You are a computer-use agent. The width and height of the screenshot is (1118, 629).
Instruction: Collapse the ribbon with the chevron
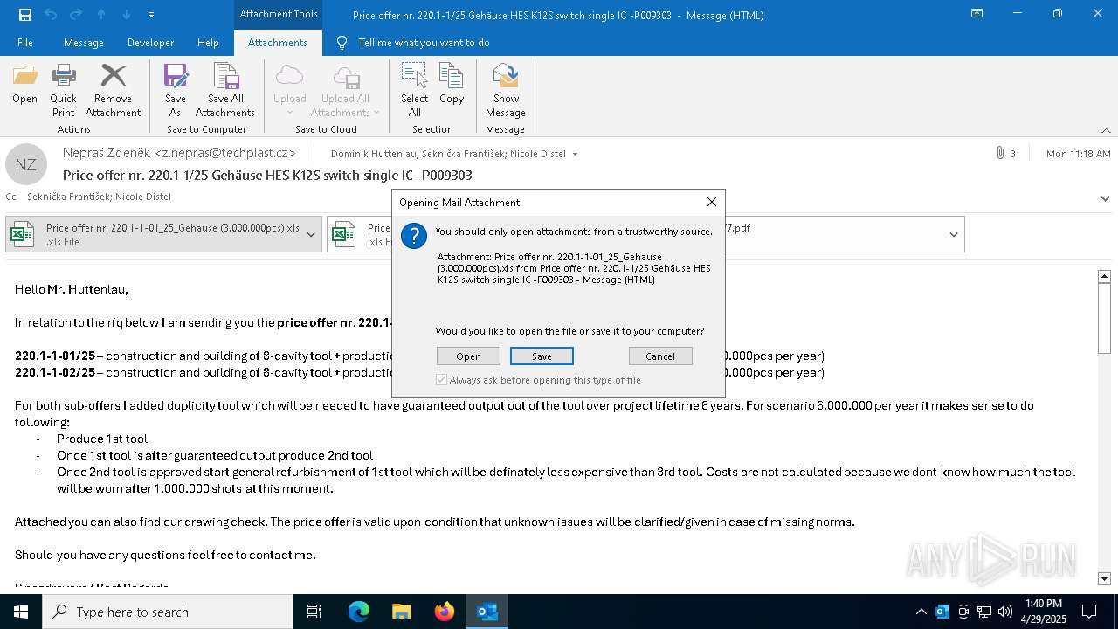tap(1106, 130)
